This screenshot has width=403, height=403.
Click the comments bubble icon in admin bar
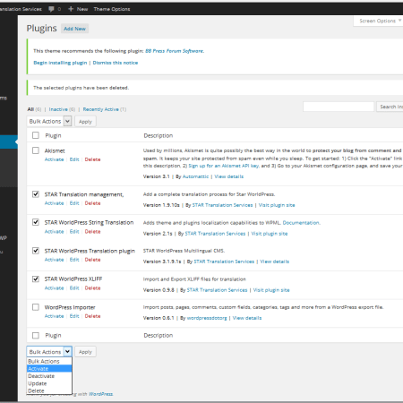(x=51, y=9)
